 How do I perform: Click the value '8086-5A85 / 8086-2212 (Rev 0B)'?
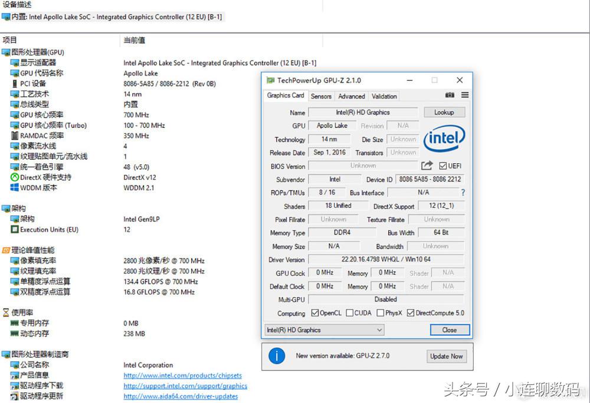point(170,84)
